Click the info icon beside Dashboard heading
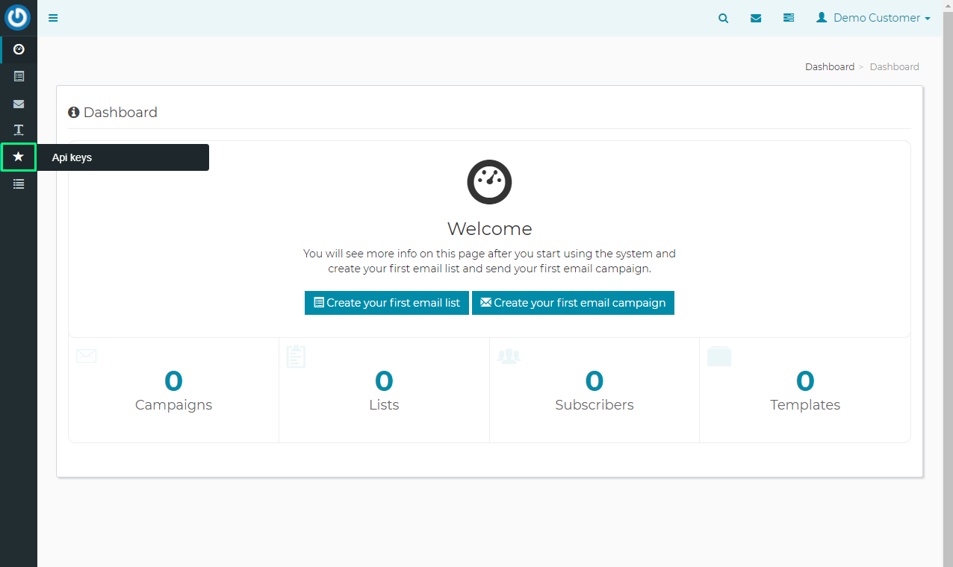This screenshot has height=567, width=953. [x=73, y=113]
